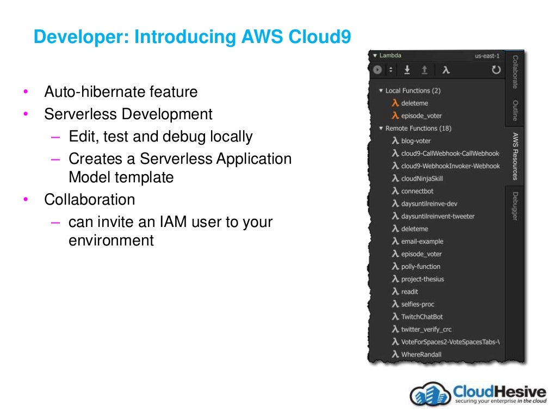Select cloud9-CallWebhook-CallWebhook function

click(450, 153)
